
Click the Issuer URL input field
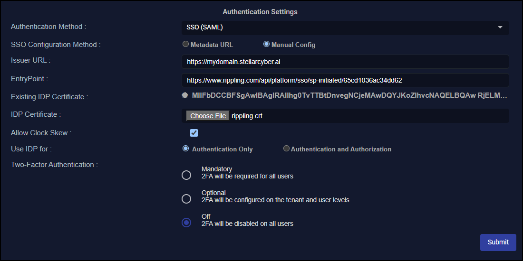coord(345,62)
